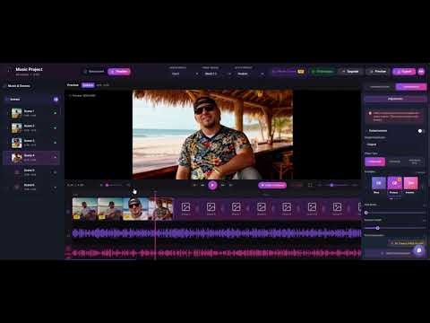
Task: Click the purple audio waveform track
Action: click(217, 233)
